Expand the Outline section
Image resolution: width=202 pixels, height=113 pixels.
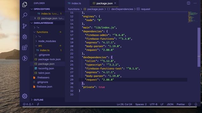tap(32, 100)
